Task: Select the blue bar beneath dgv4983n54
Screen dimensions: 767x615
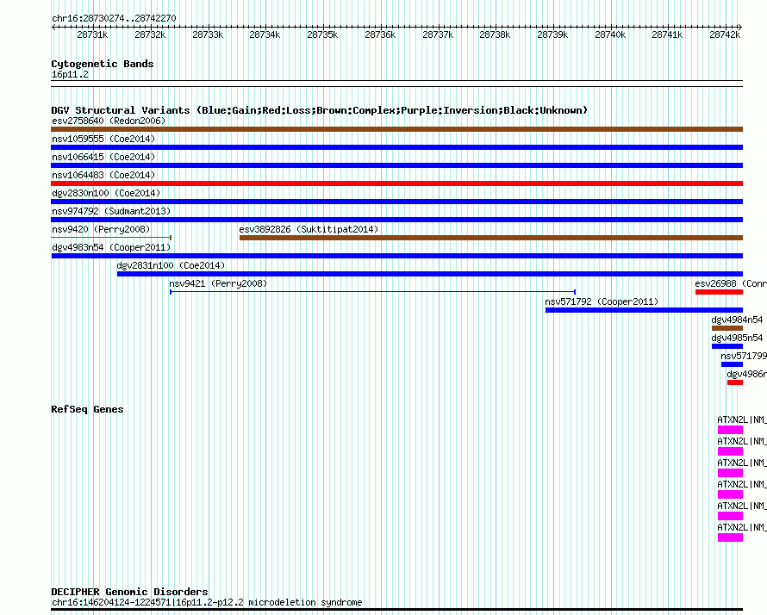Action: [396, 256]
